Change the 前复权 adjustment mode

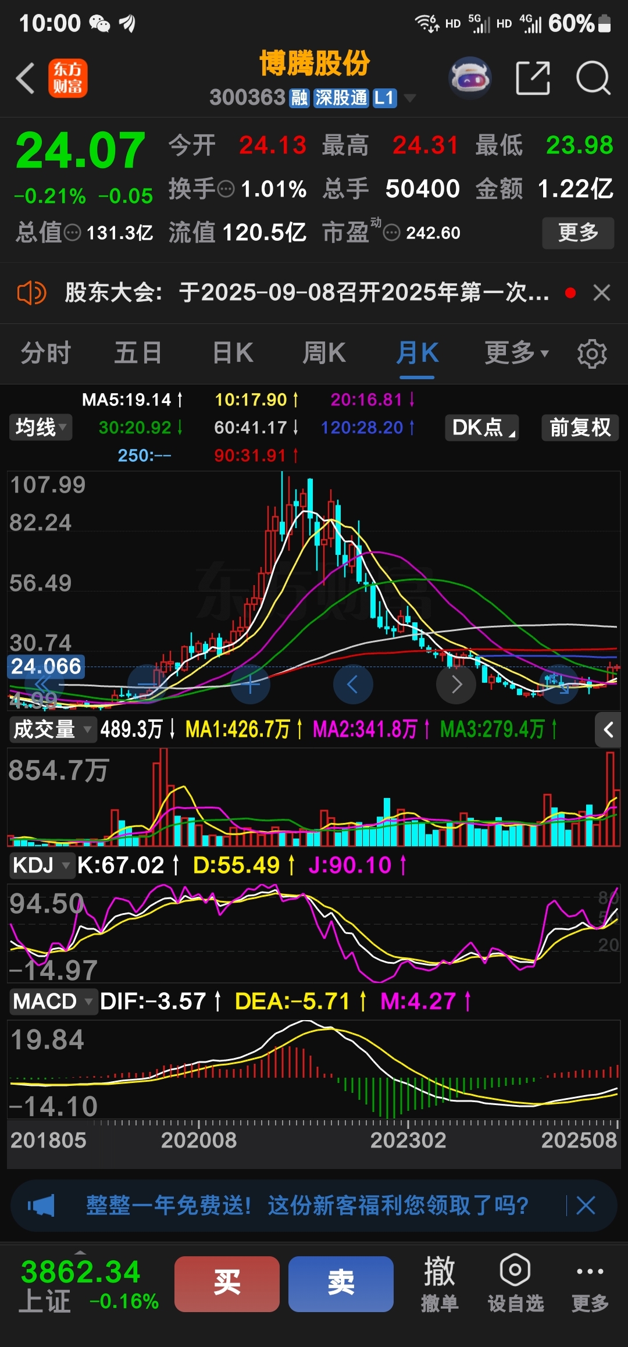tap(580, 427)
